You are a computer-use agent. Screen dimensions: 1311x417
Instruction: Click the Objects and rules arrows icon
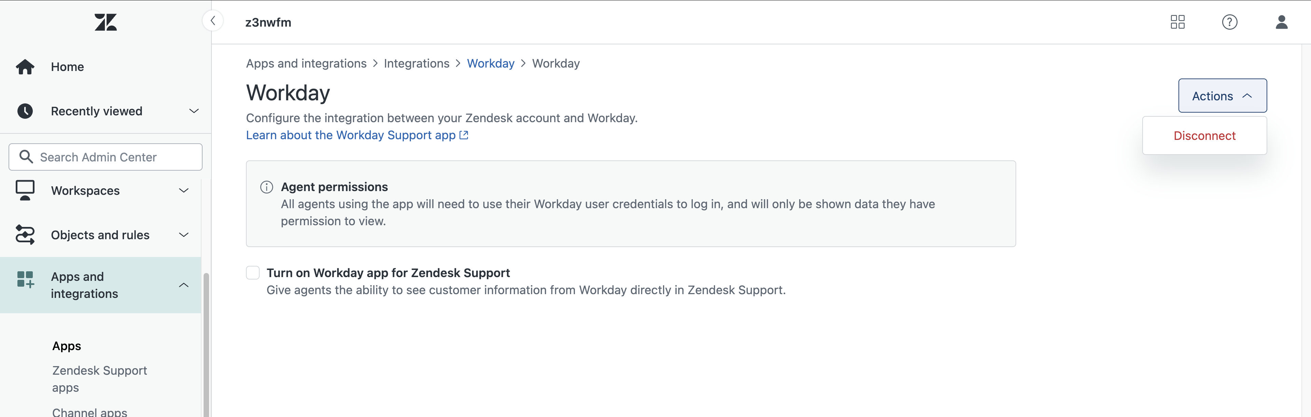pyautogui.click(x=25, y=234)
